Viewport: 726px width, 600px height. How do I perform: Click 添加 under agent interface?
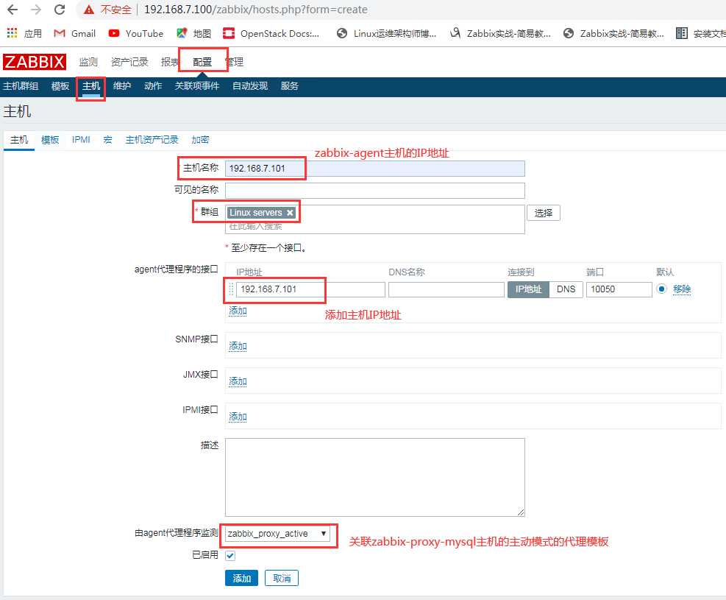click(x=238, y=311)
